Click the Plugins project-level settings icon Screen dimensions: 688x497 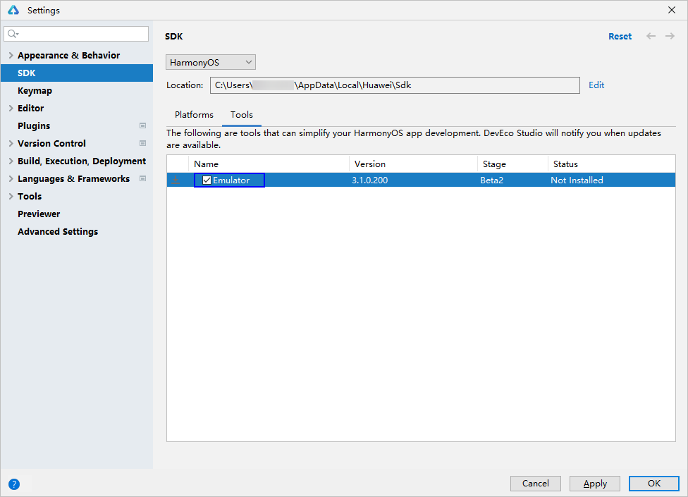pyautogui.click(x=142, y=126)
